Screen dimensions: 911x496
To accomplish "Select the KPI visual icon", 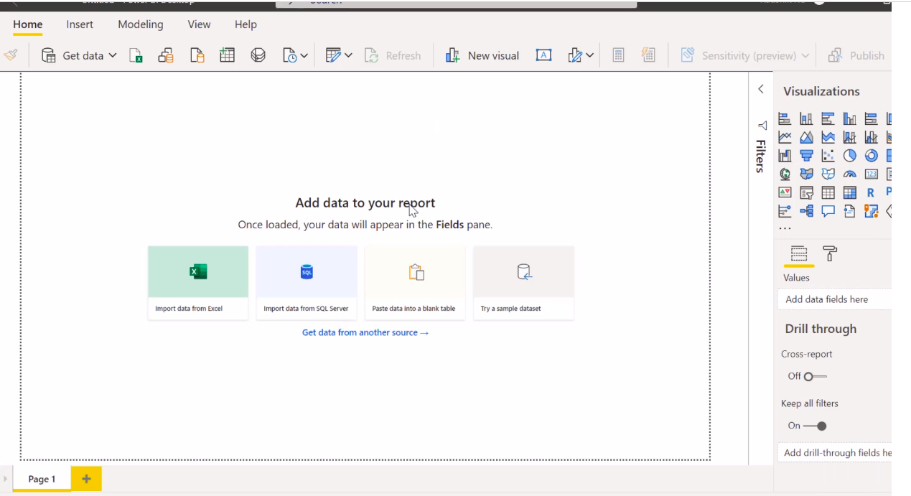I will (x=785, y=192).
